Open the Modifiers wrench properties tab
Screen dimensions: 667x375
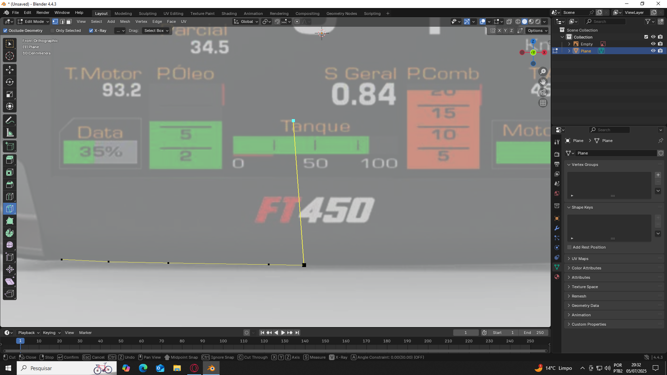click(557, 228)
